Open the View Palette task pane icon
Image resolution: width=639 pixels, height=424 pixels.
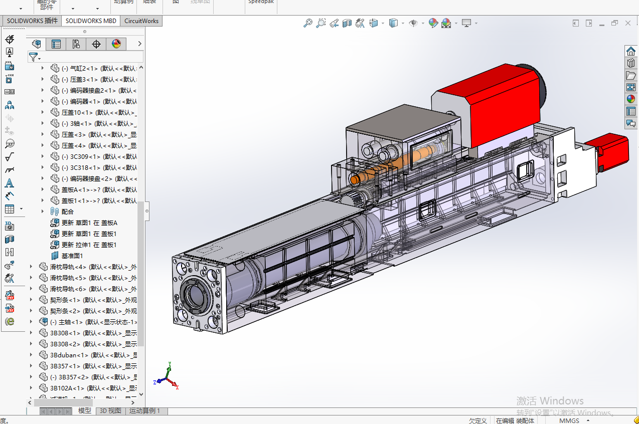pos(631,87)
